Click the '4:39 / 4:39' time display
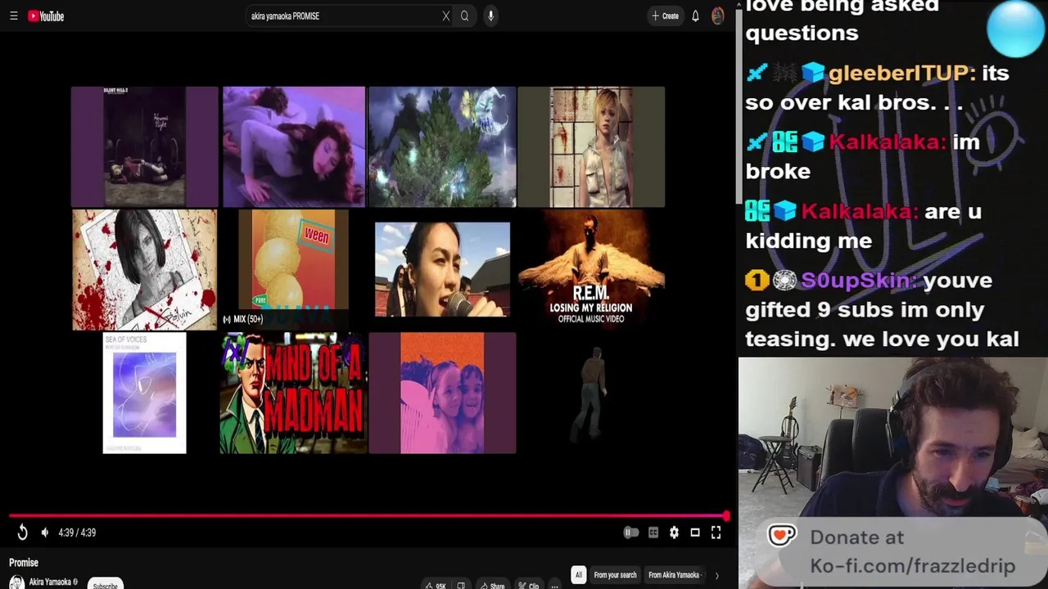Viewport: 1048px width, 589px height. pyautogui.click(x=77, y=533)
